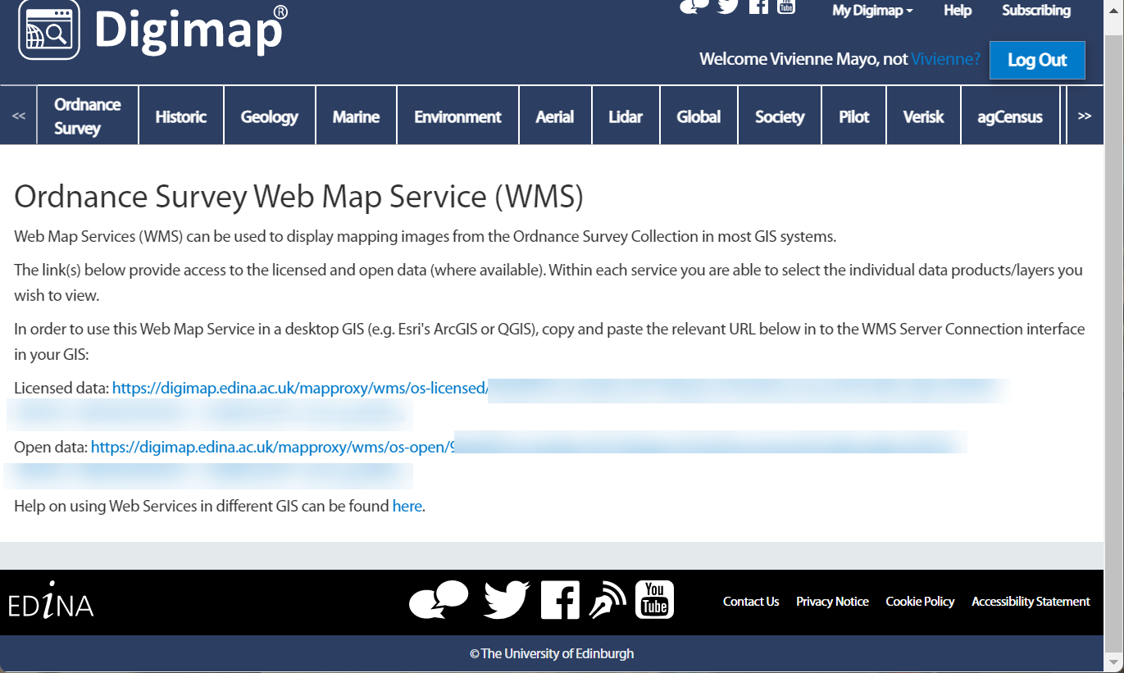Click the footer YouTube icon
The width and height of the screenshot is (1124, 673).
tap(654, 599)
